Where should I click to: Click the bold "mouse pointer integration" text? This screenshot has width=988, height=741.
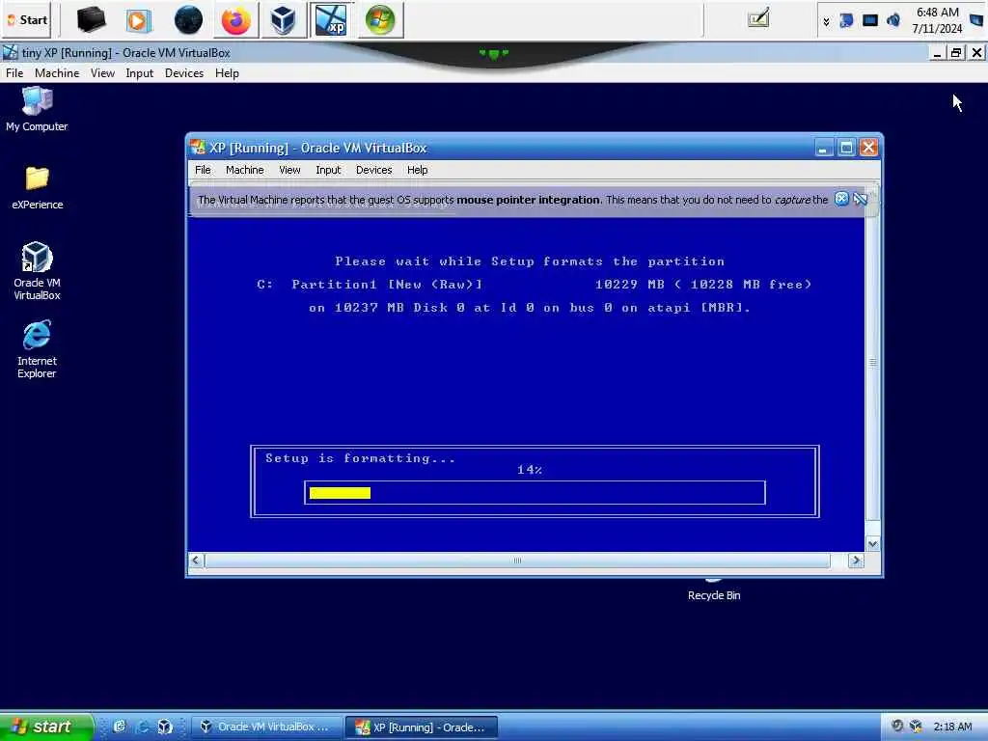coord(528,200)
